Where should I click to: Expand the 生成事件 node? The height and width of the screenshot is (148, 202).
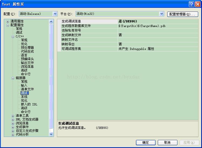pyautogui.click(x=13, y=127)
